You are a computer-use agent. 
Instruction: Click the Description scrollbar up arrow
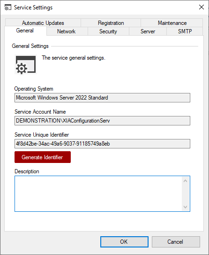(185, 181)
